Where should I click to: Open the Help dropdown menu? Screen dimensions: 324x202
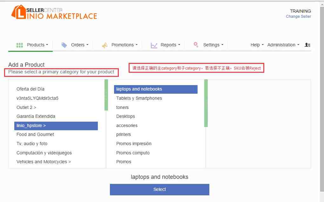point(257,45)
